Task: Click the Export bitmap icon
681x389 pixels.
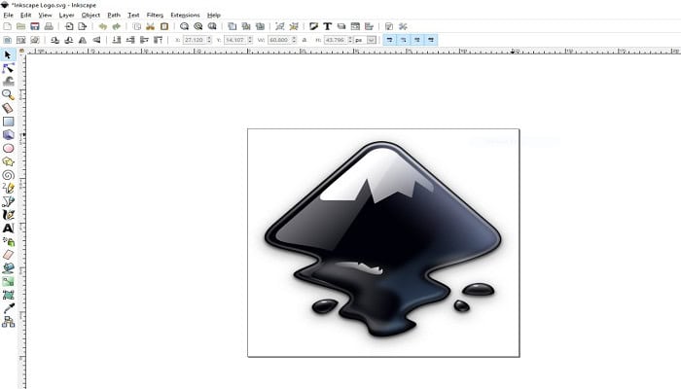Action: (82, 26)
